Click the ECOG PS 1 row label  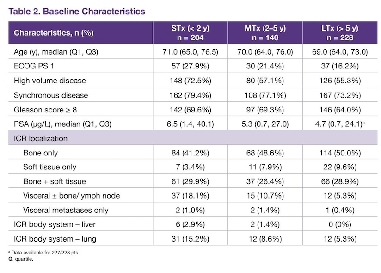[x=34, y=66]
